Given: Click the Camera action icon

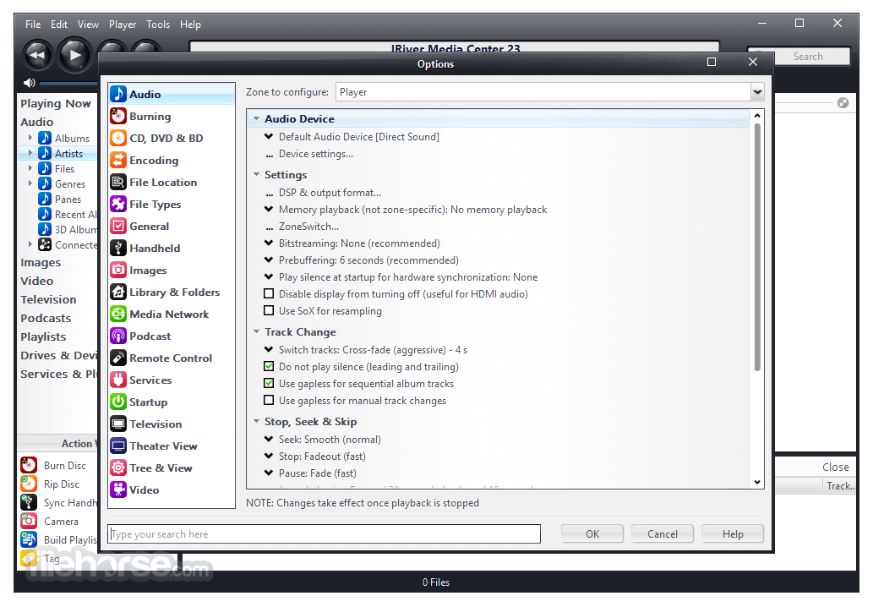Looking at the screenshot, I should (x=29, y=521).
